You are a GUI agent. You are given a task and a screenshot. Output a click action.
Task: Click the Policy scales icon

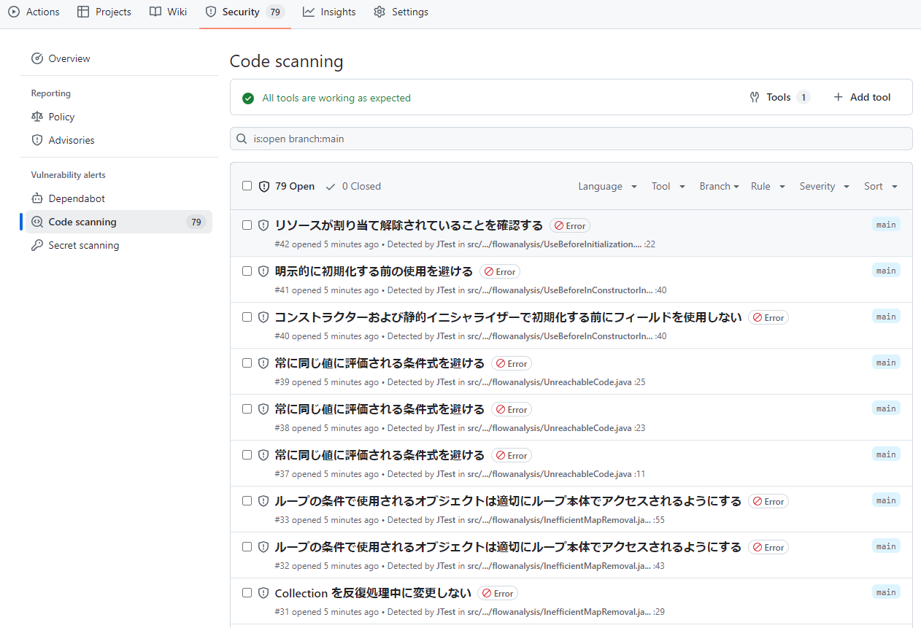click(x=37, y=117)
